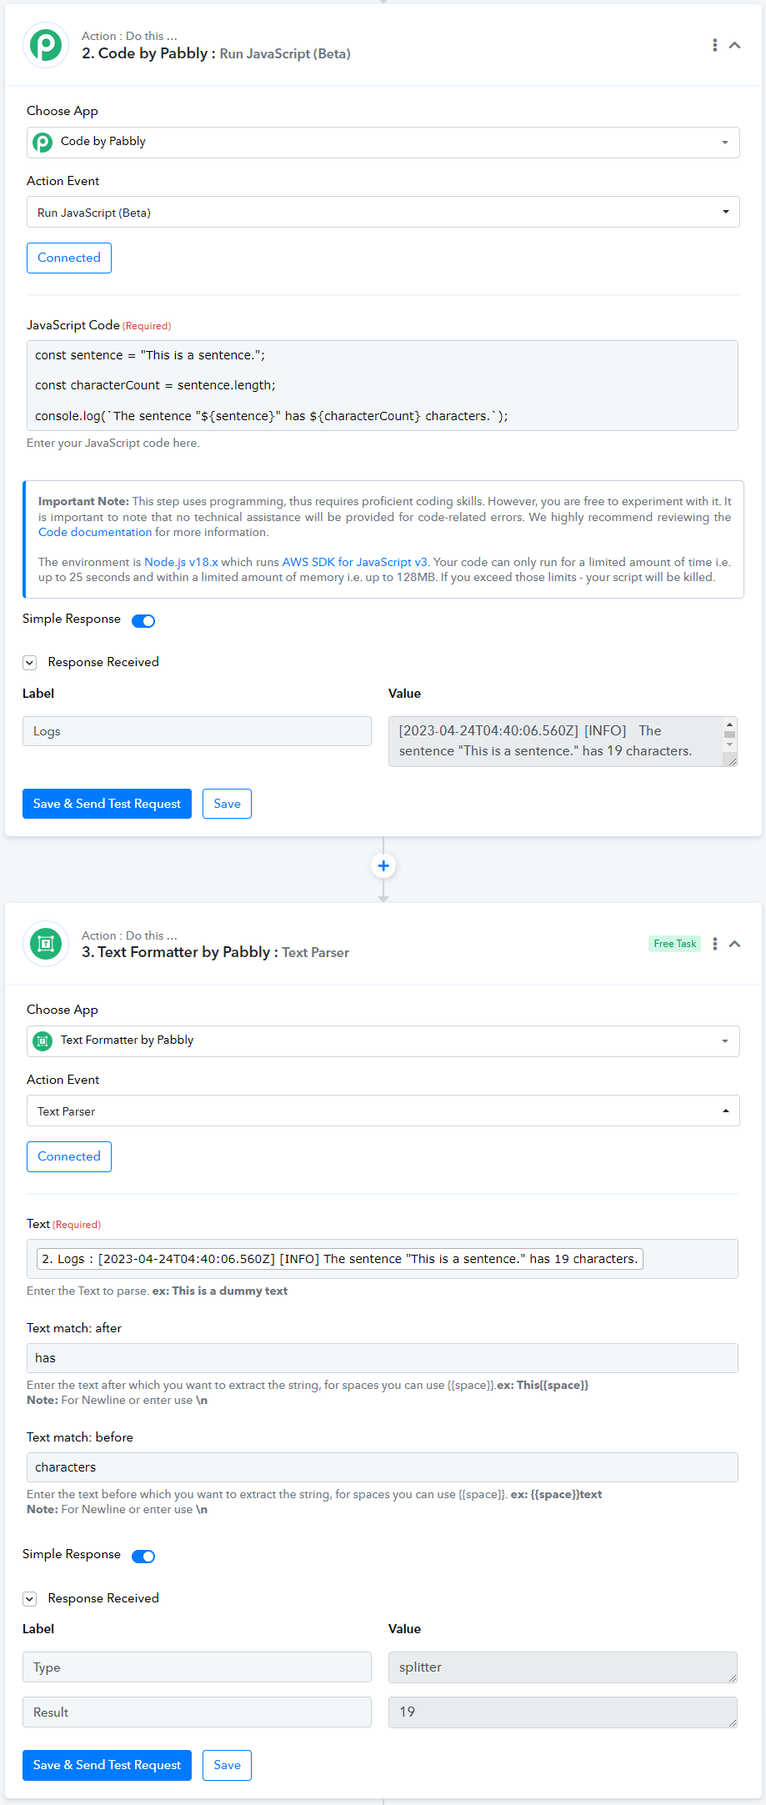Click the Result value field showing 19
Image resolution: width=766 pixels, height=1805 pixels.
pyautogui.click(x=563, y=1712)
